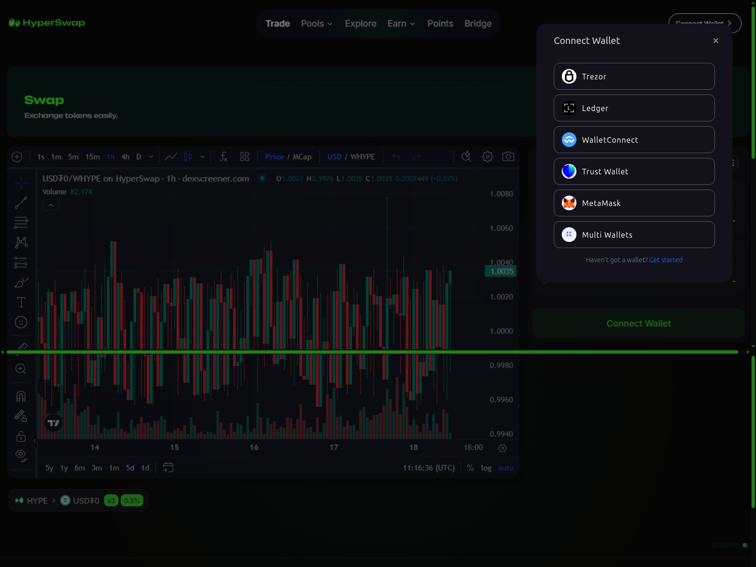Select the zoom in tool

pyautogui.click(x=21, y=369)
